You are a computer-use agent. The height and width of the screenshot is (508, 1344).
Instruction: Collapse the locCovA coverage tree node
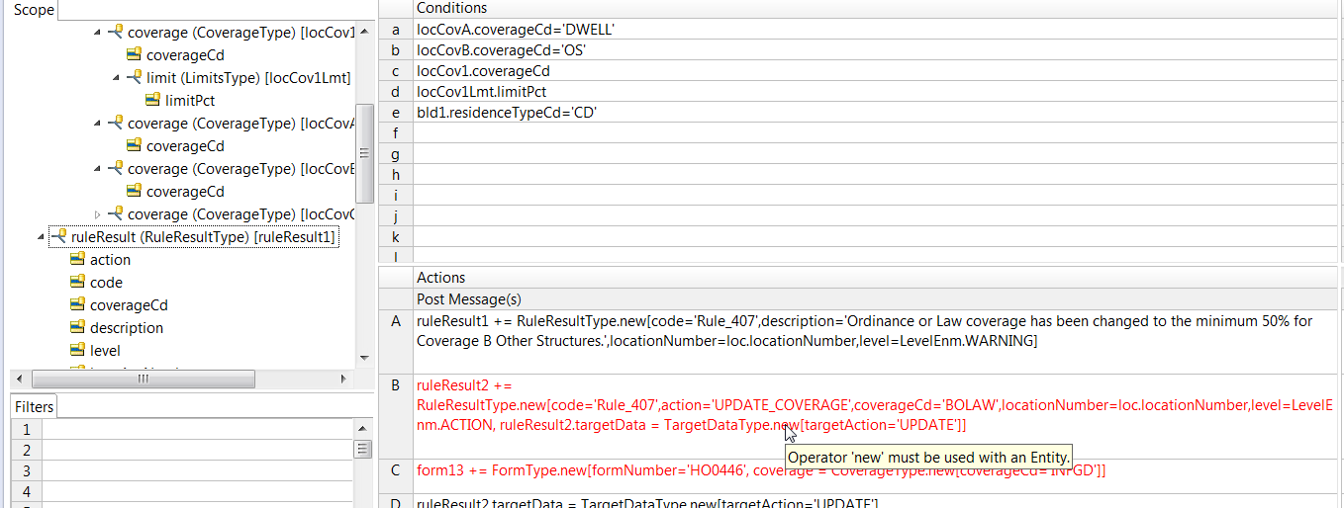[98, 124]
